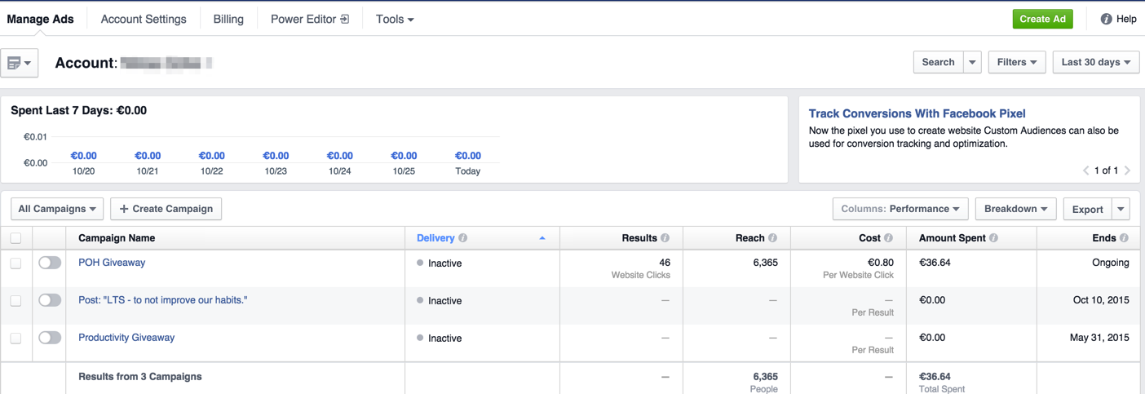The width and height of the screenshot is (1145, 394).
Task: Toggle the POH Giveaway campaign switch on
Action: (50, 263)
